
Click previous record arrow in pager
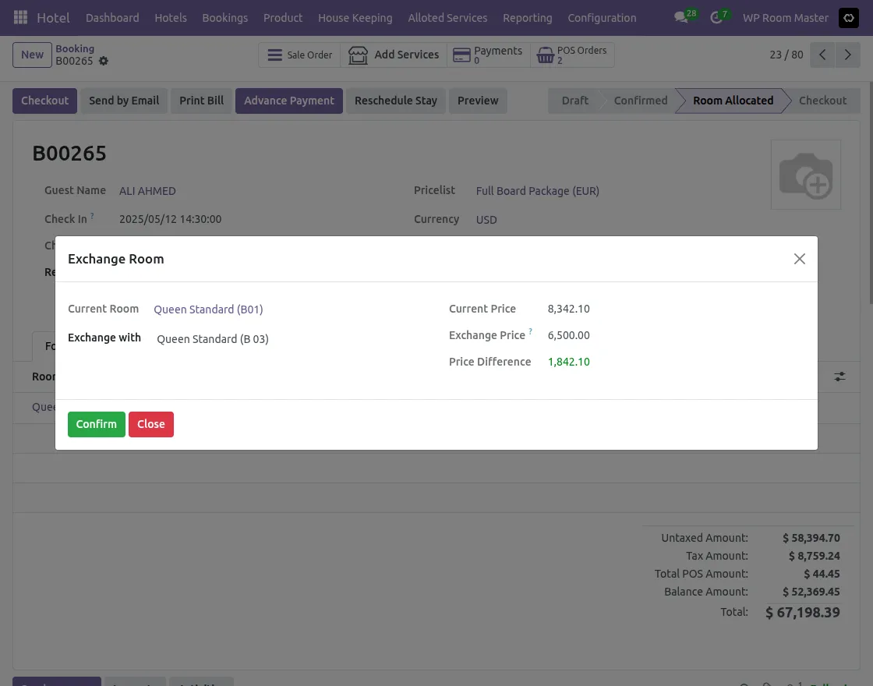coord(822,55)
